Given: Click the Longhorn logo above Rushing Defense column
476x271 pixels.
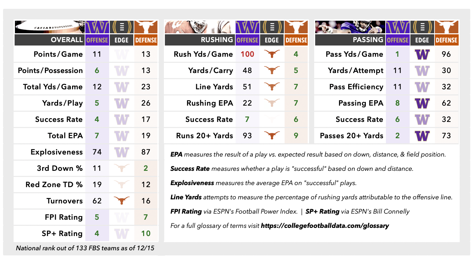Looking at the screenshot, I should [x=296, y=27].
